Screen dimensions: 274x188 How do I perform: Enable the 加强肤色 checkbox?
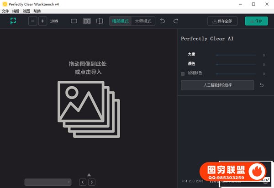pyautogui.click(x=183, y=73)
